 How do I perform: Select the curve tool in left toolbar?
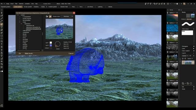click(x=2, y=21)
